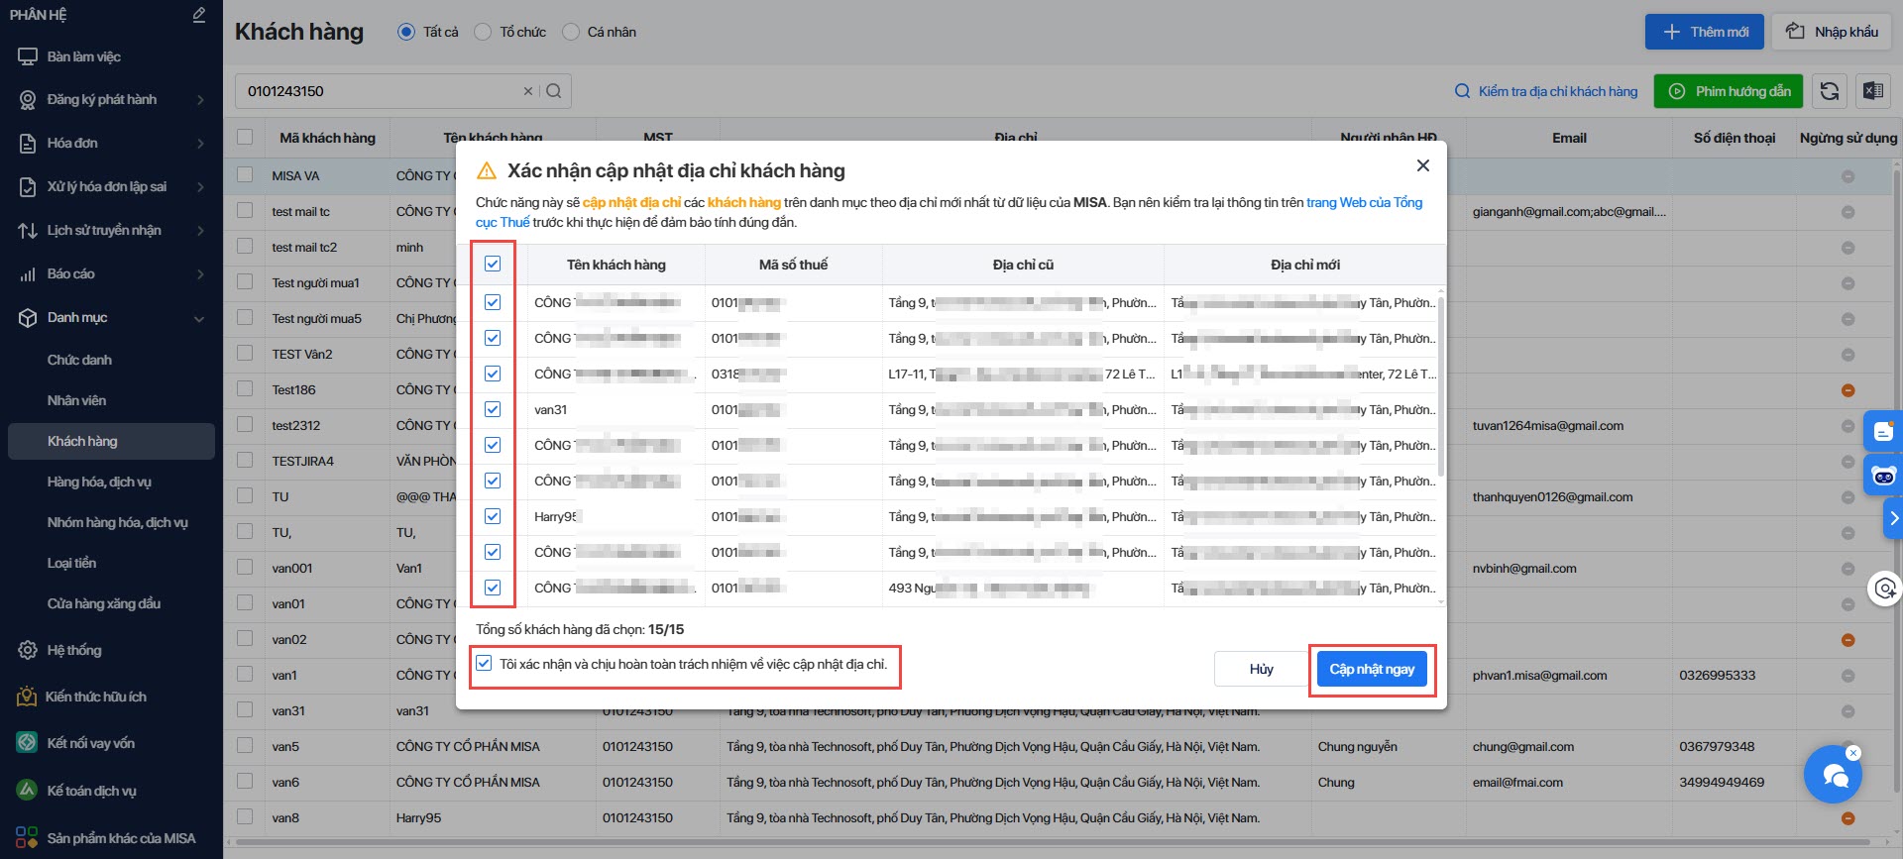Expand the Hóa đơn chevron arrow
Viewport: 1903px width, 859px height.
point(200,144)
